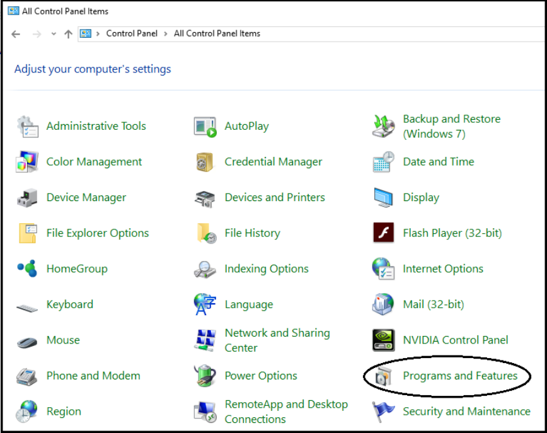
Task: Open HomeGroup link text
Action: pyautogui.click(x=77, y=268)
